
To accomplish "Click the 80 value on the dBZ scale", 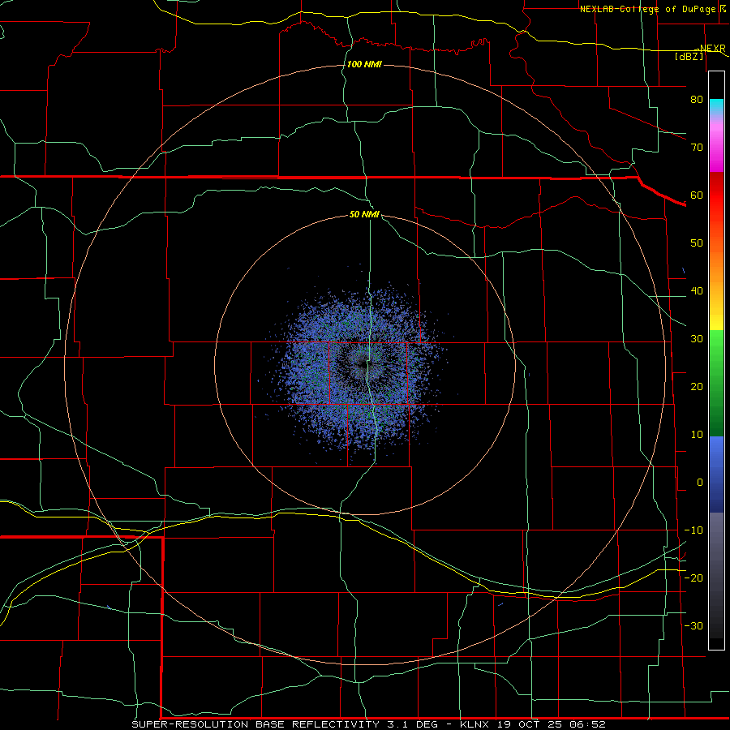I will point(697,99).
